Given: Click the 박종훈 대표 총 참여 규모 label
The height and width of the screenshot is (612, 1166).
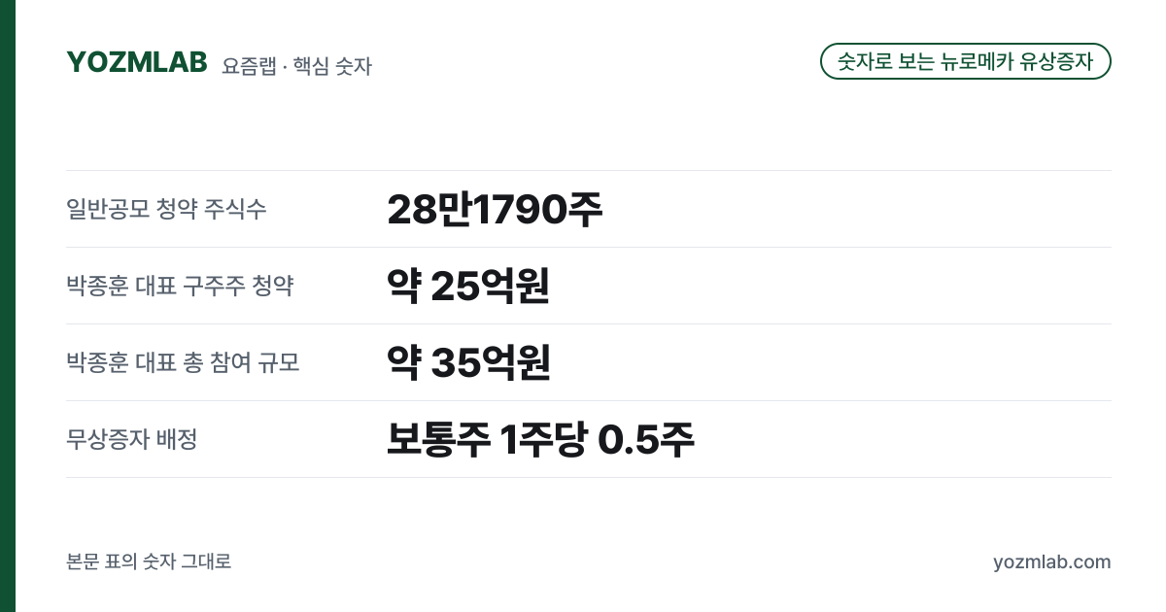Looking at the screenshot, I should click(x=183, y=361).
